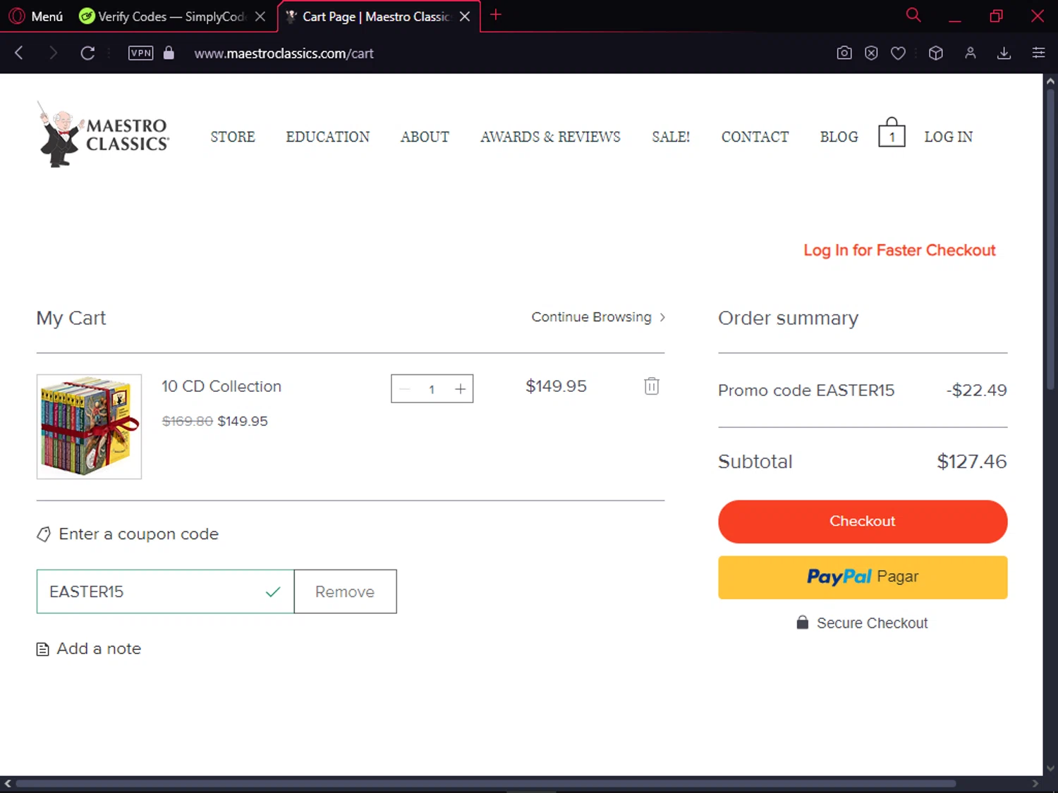Open the AWARDS & REVIEWS page

[550, 137]
